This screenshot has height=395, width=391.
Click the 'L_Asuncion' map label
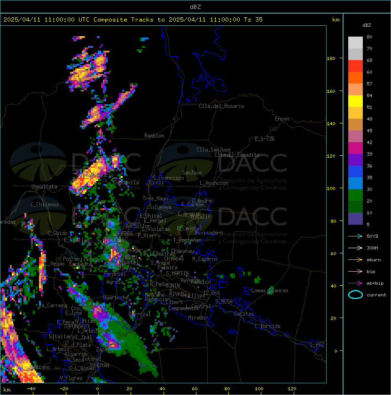click(x=214, y=183)
